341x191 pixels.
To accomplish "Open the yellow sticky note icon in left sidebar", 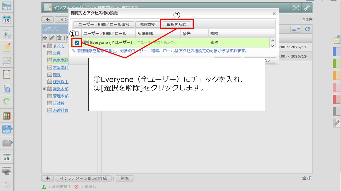I will [x=6, y=47].
